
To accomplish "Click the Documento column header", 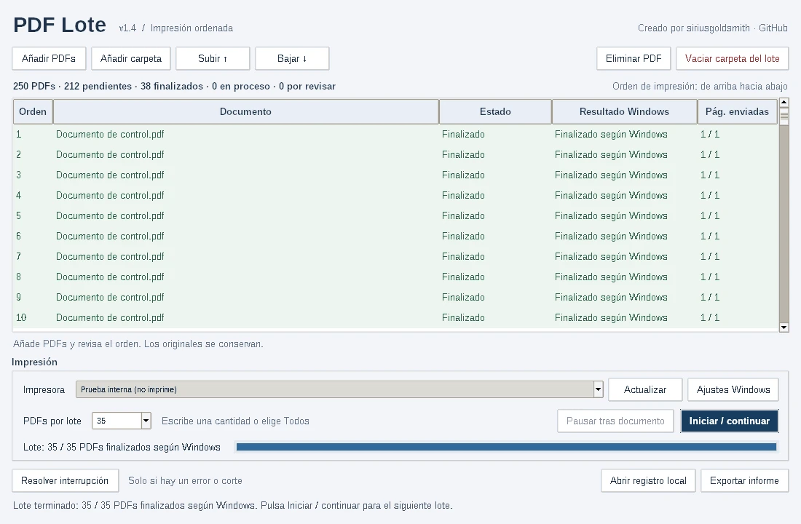I will tap(245, 111).
